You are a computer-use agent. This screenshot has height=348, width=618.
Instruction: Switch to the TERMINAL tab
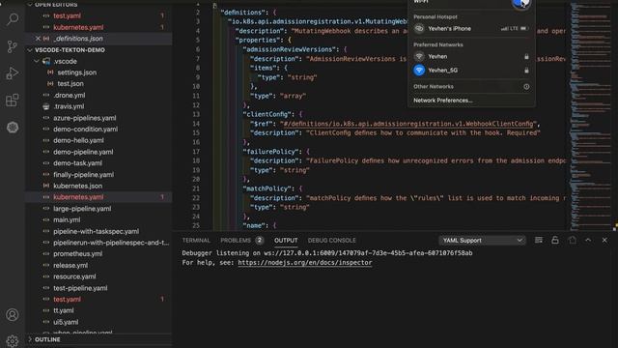(x=196, y=240)
